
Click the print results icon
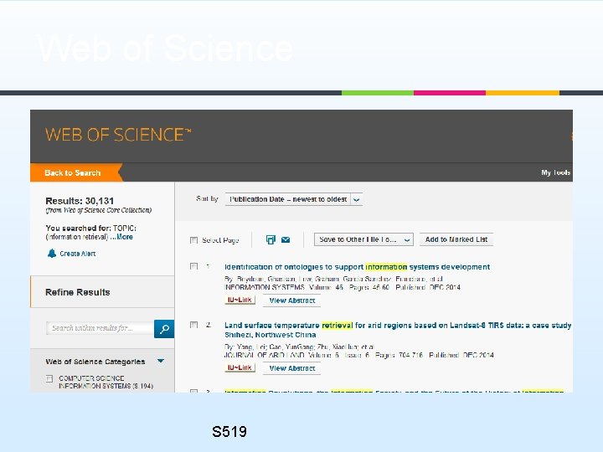[x=271, y=240]
